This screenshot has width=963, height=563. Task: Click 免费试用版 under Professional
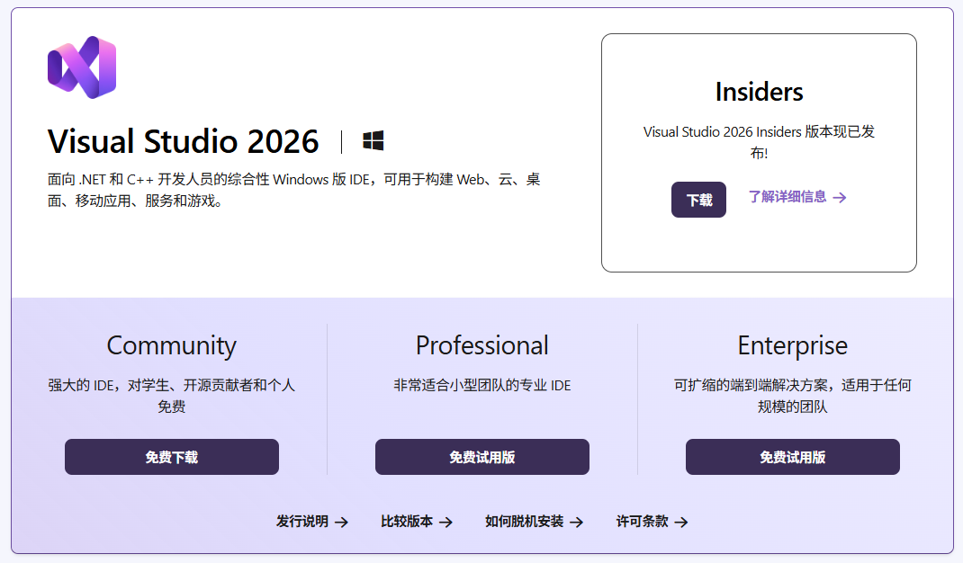coord(482,457)
